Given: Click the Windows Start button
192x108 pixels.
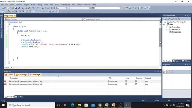Looking at the screenshot, I should point(3,105).
